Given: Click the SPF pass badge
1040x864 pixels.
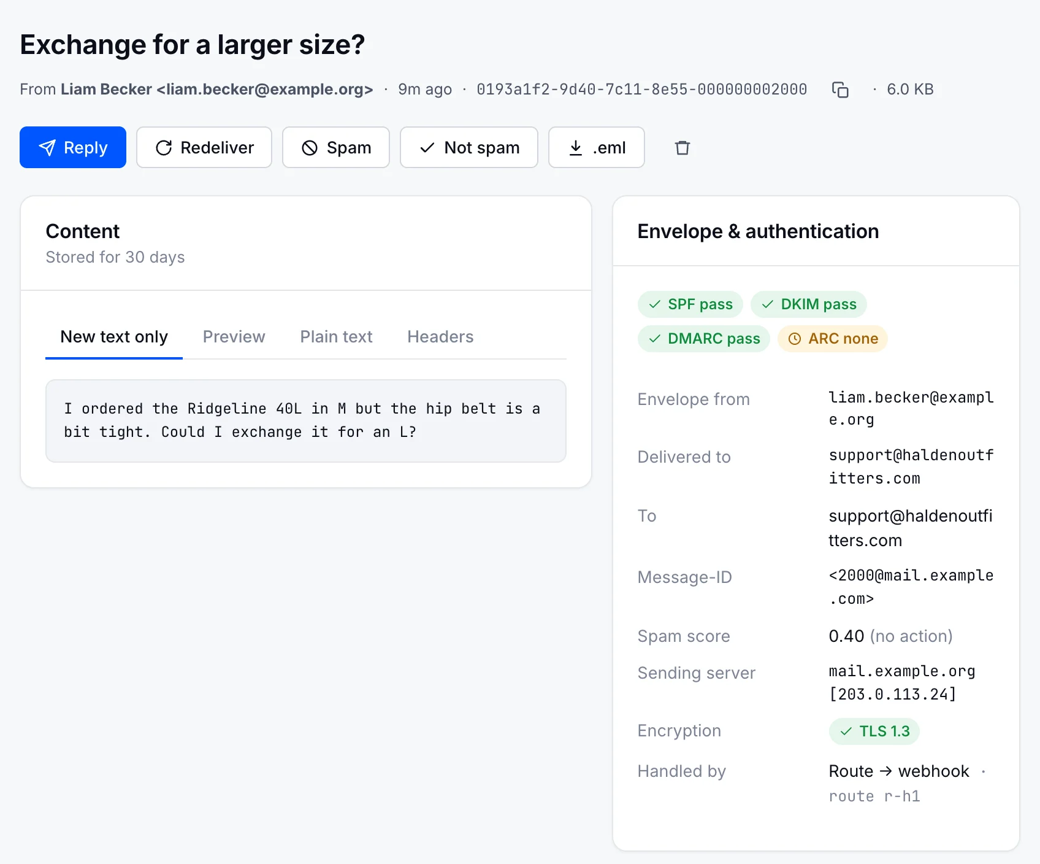Looking at the screenshot, I should [690, 304].
